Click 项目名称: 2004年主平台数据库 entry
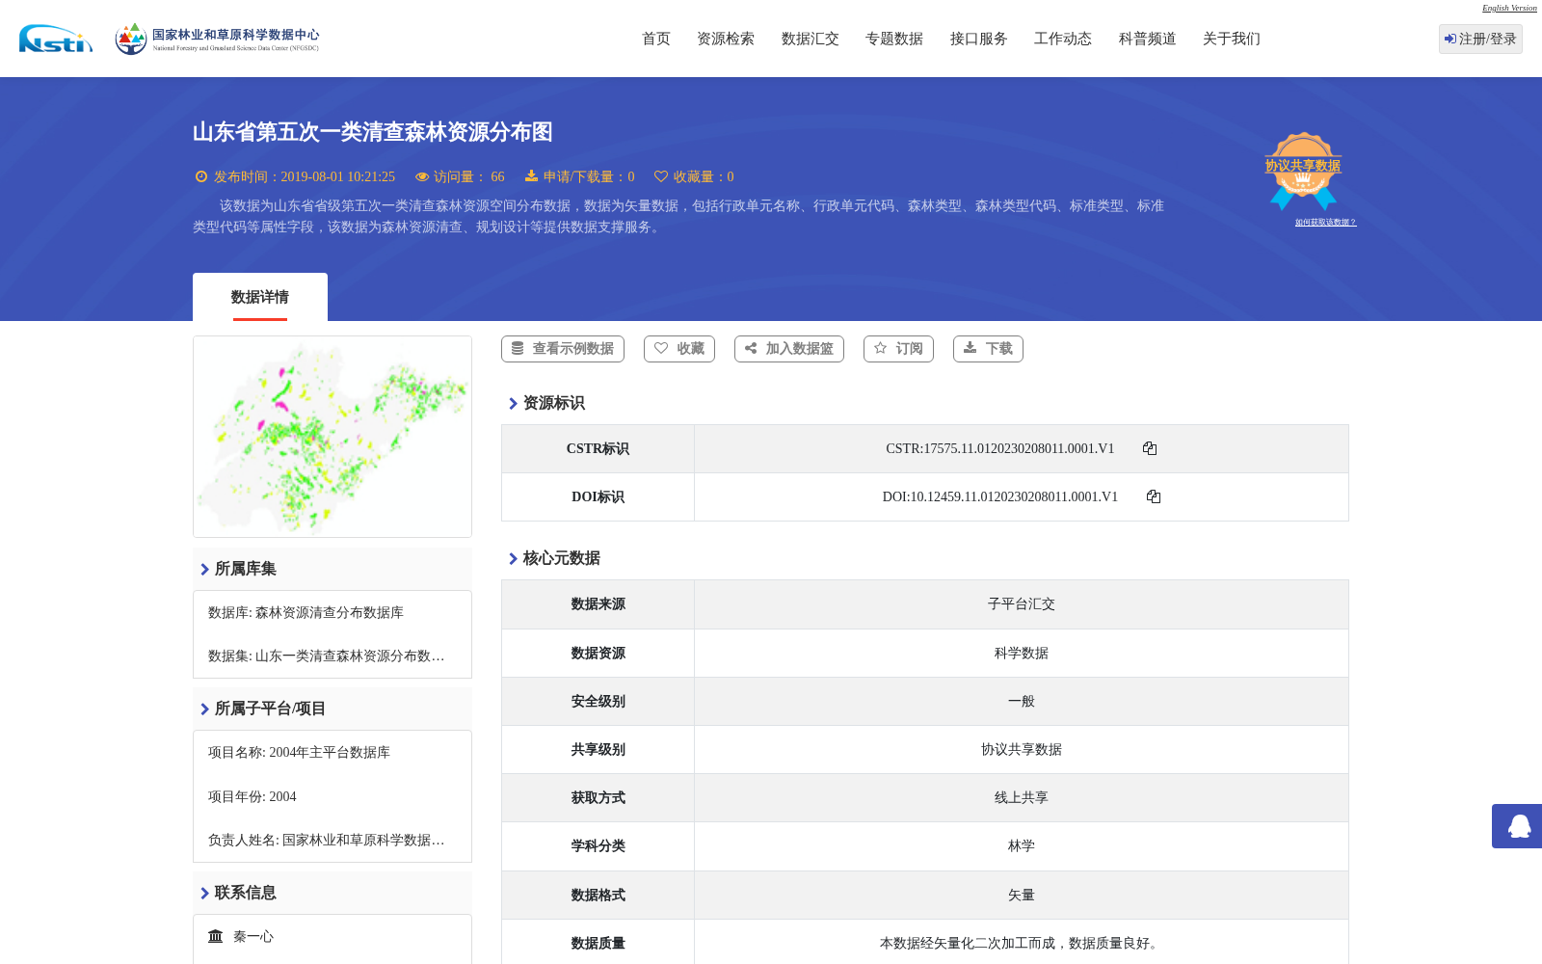This screenshot has width=1542, height=964. click(299, 752)
